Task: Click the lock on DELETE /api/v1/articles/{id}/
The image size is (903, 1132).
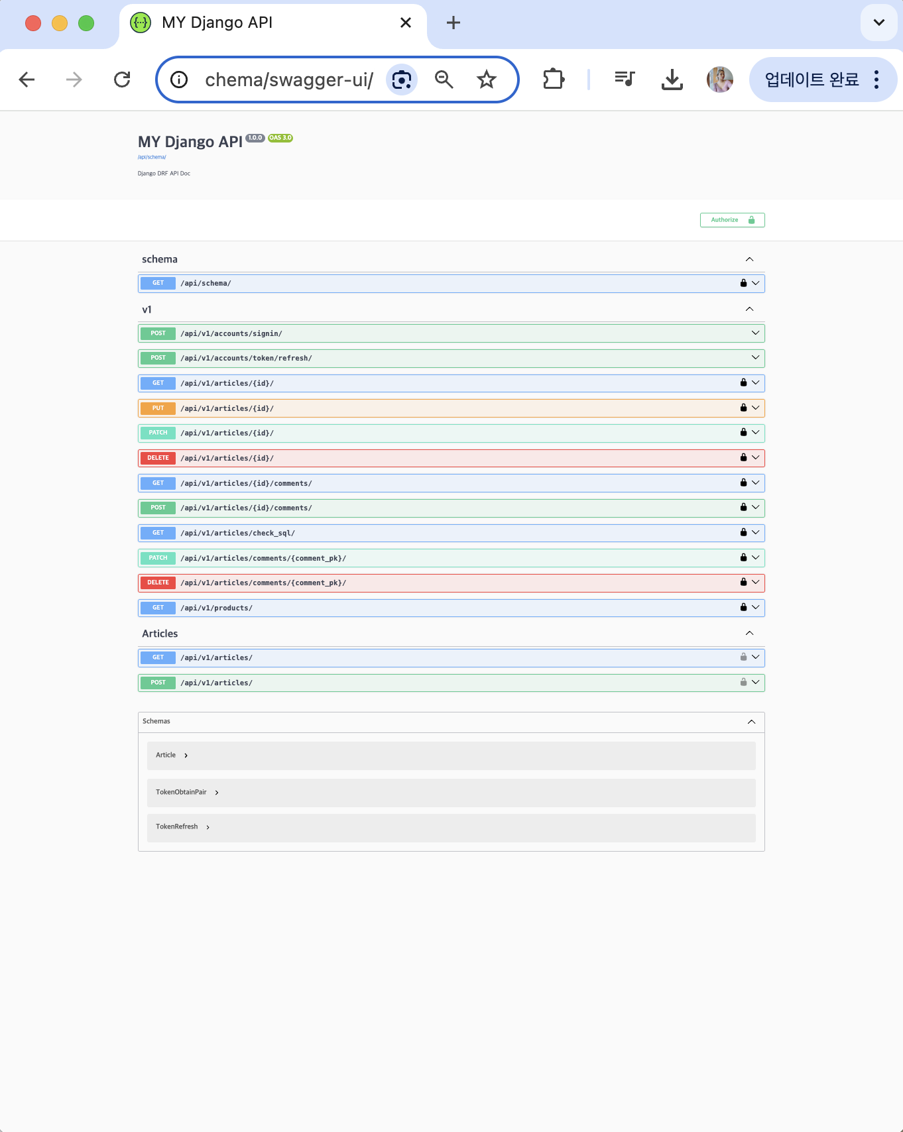Action: click(x=743, y=458)
